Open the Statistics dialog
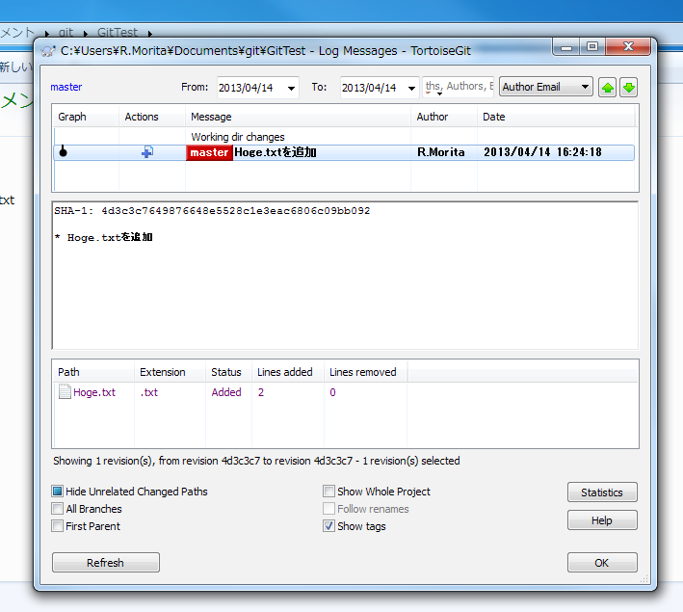Screen dimensions: 683x612 pos(602,492)
